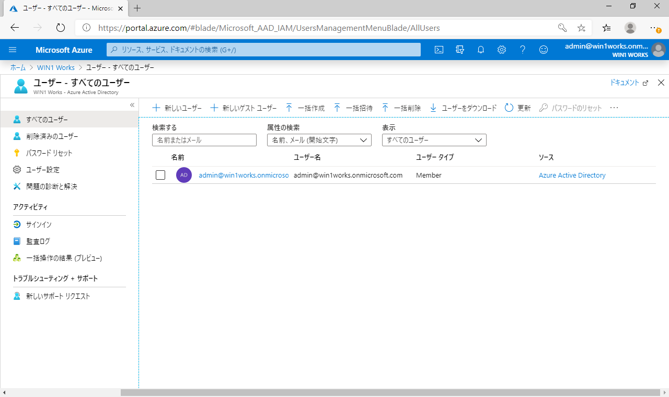This screenshot has height=397, width=669.
Task: Click 一括作成 bulk create
Action: click(305, 108)
